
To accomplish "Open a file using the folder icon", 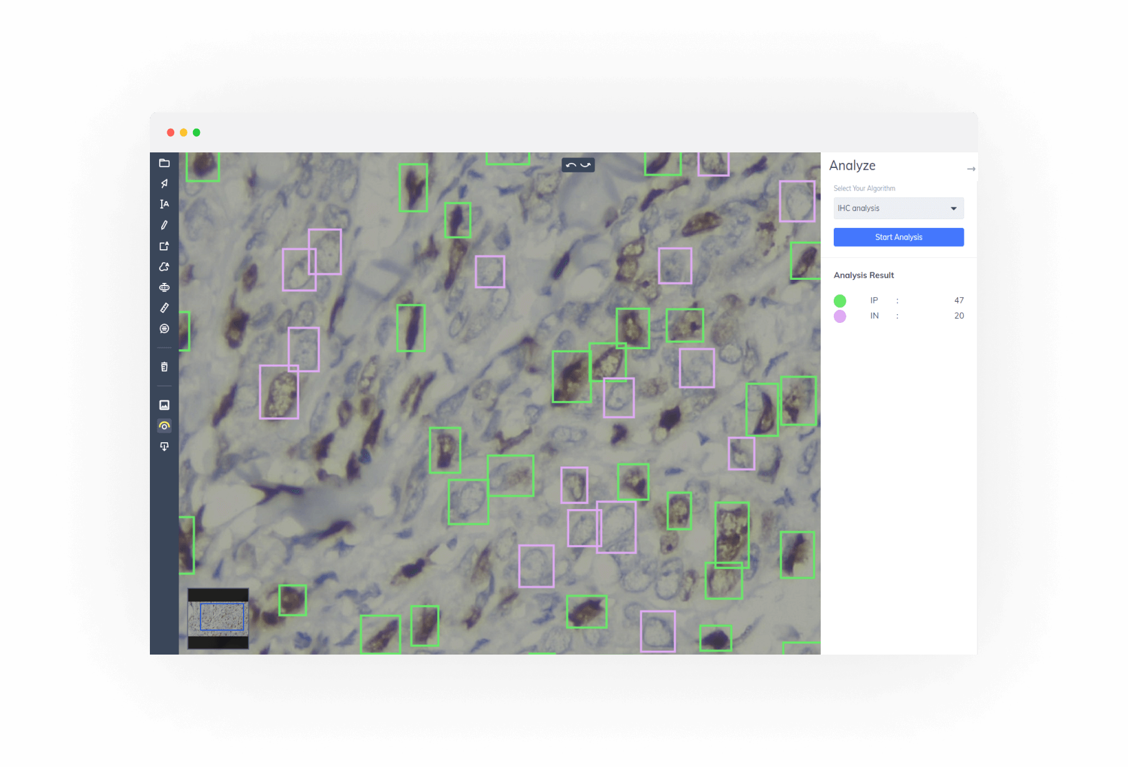I will click(x=164, y=163).
